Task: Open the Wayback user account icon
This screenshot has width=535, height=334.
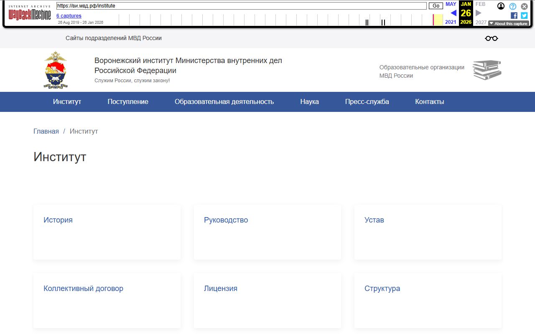Action: point(501,6)
